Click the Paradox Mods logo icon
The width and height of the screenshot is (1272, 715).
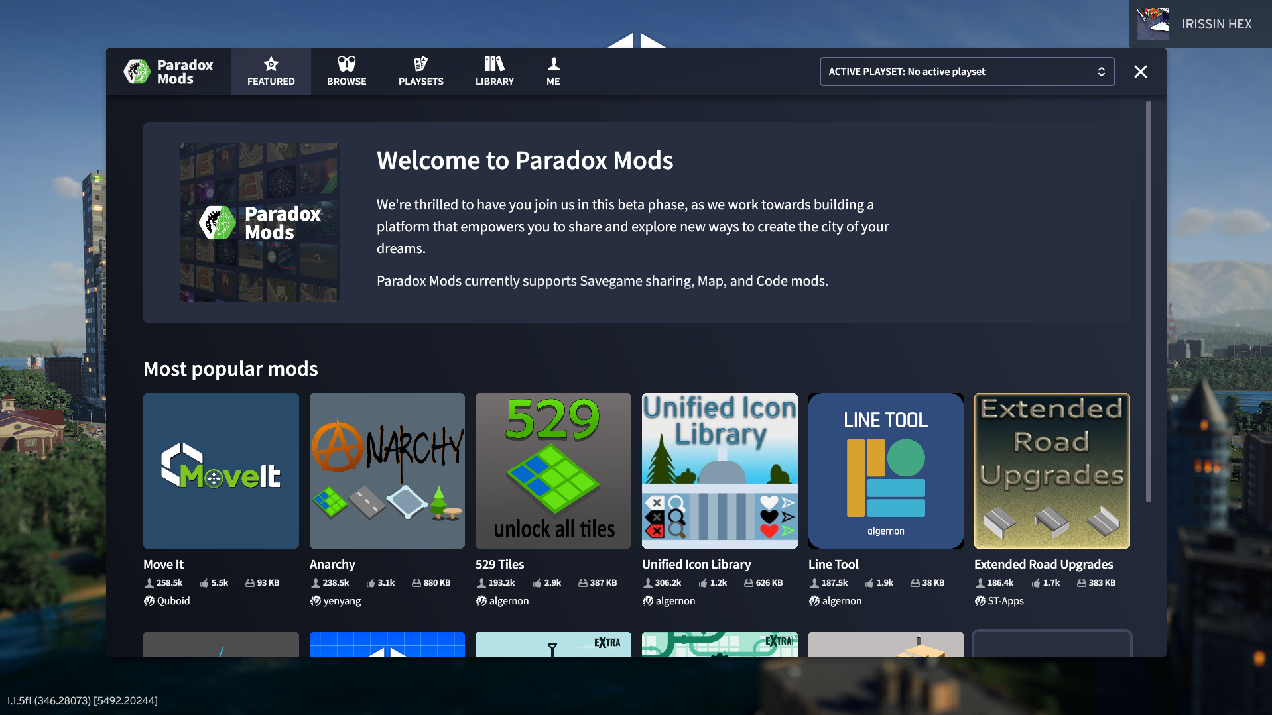click(x=137, y=71)
